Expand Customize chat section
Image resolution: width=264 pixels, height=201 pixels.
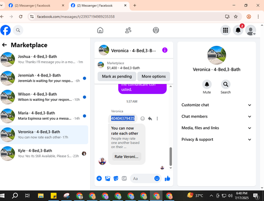216,105
